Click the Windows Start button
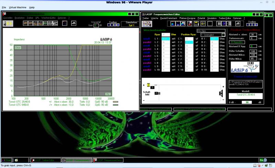Image resolution: width=275 pixels, height=168 pixels. [6, 160]
